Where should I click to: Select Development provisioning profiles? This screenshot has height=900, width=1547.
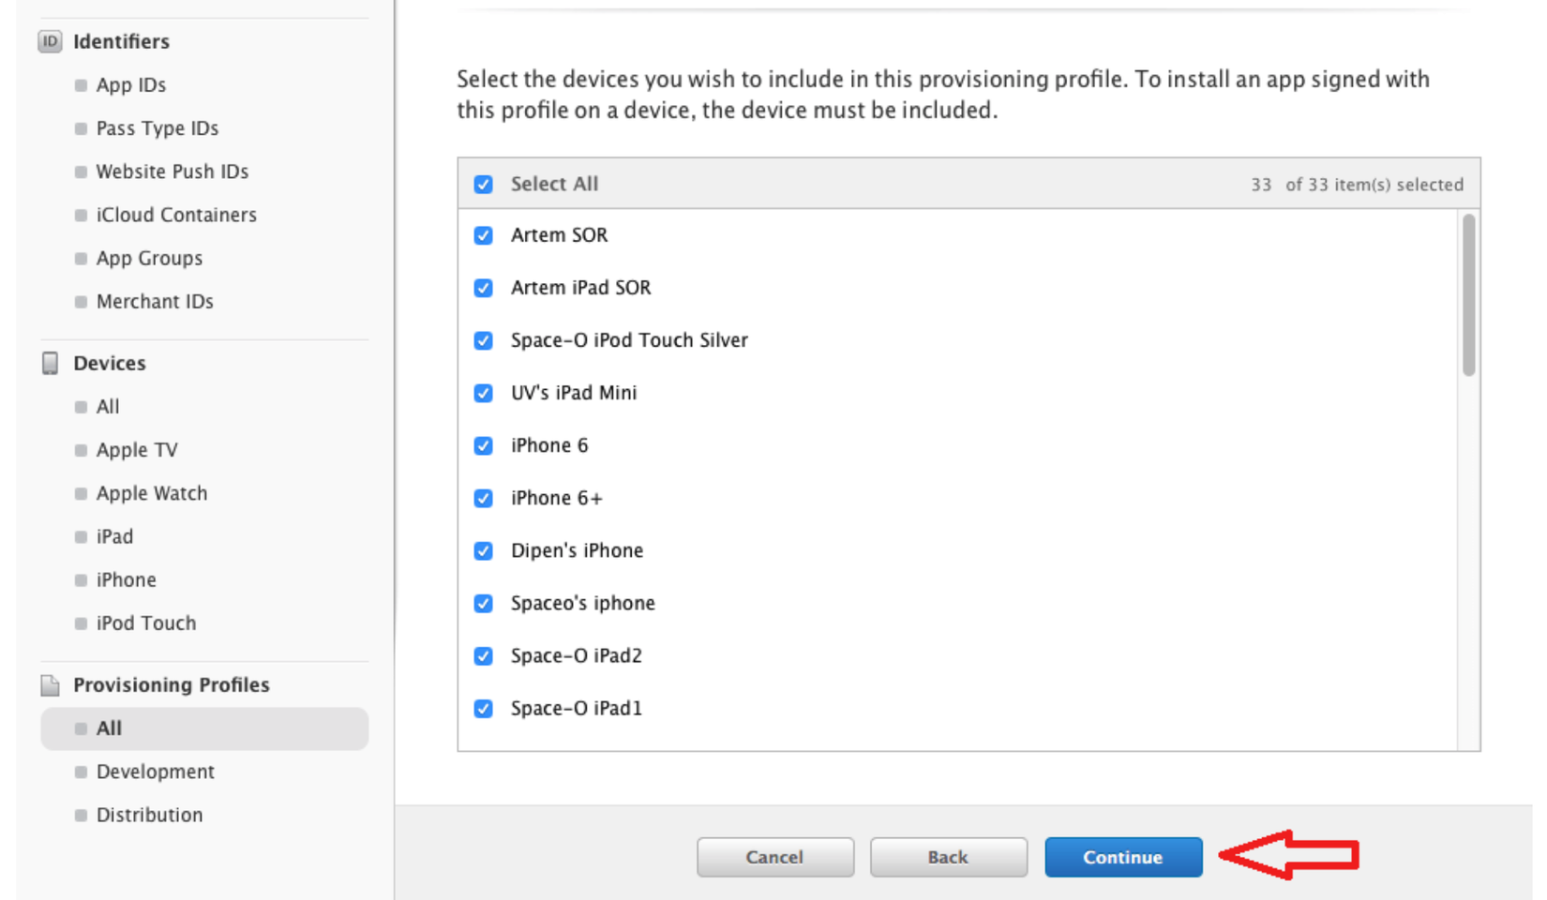point(155,772)
